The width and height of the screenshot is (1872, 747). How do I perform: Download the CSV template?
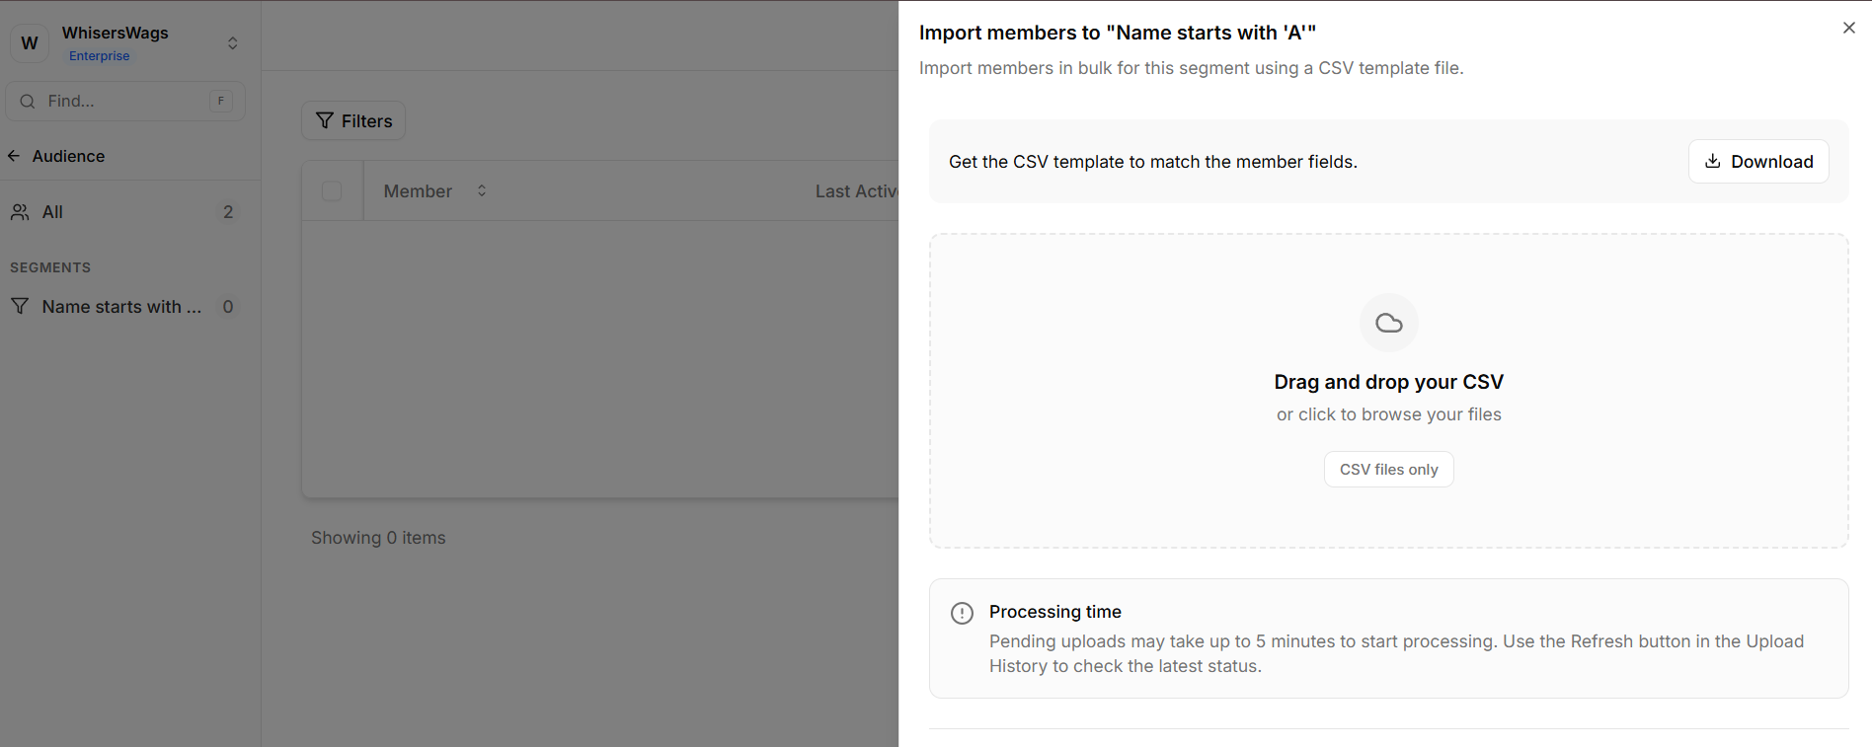coord(1757,162)
